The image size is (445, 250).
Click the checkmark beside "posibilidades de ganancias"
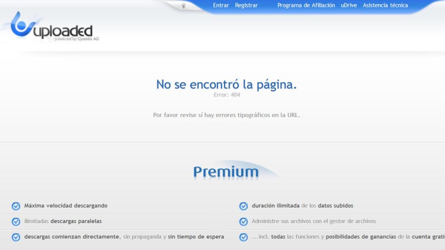point(242,237)
